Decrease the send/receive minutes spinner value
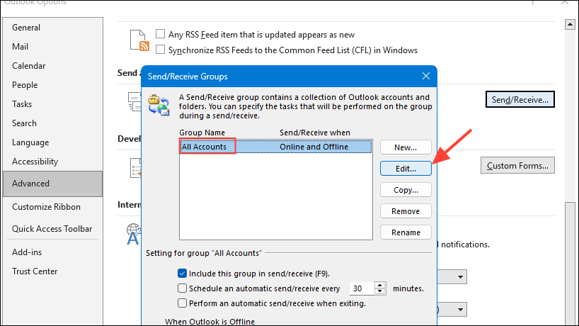This screenshot has height=326, width=579. [379, 291]
